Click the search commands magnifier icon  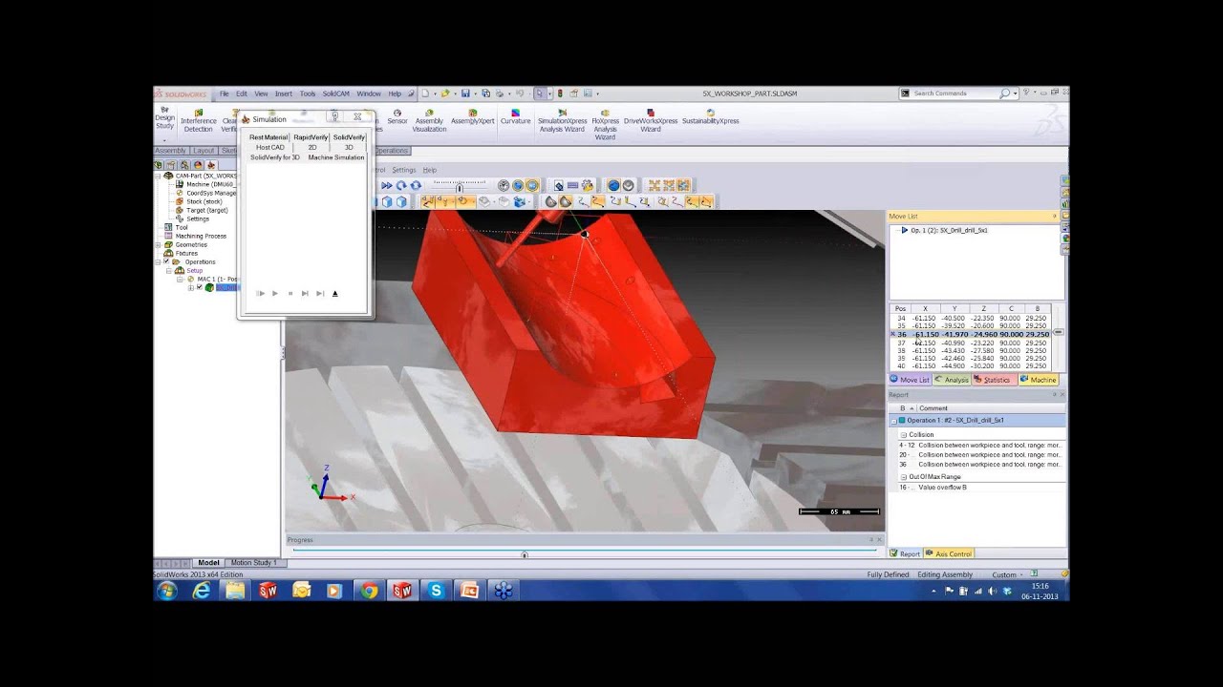pyautogui.click(x=1004, y=94)
